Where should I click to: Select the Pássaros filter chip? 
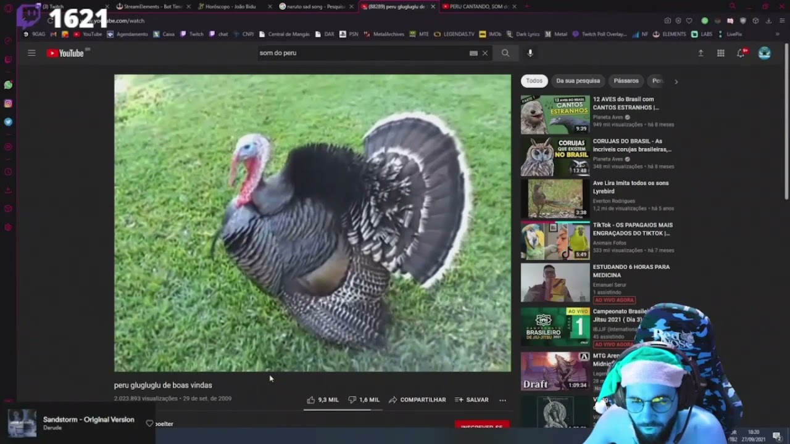pyautogui.click(x=626, y=81)
